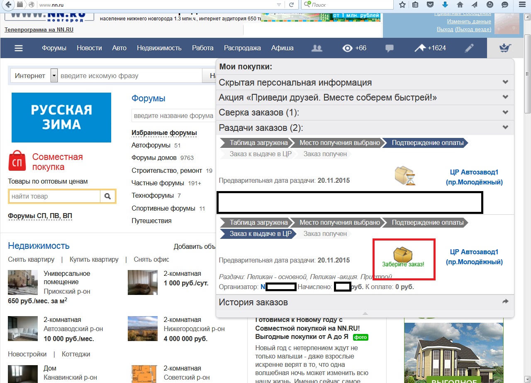Screen dimensions: 531x383
Task: Collapse the 'Раздачи заказов (2)' section
Action: (505, 127)
